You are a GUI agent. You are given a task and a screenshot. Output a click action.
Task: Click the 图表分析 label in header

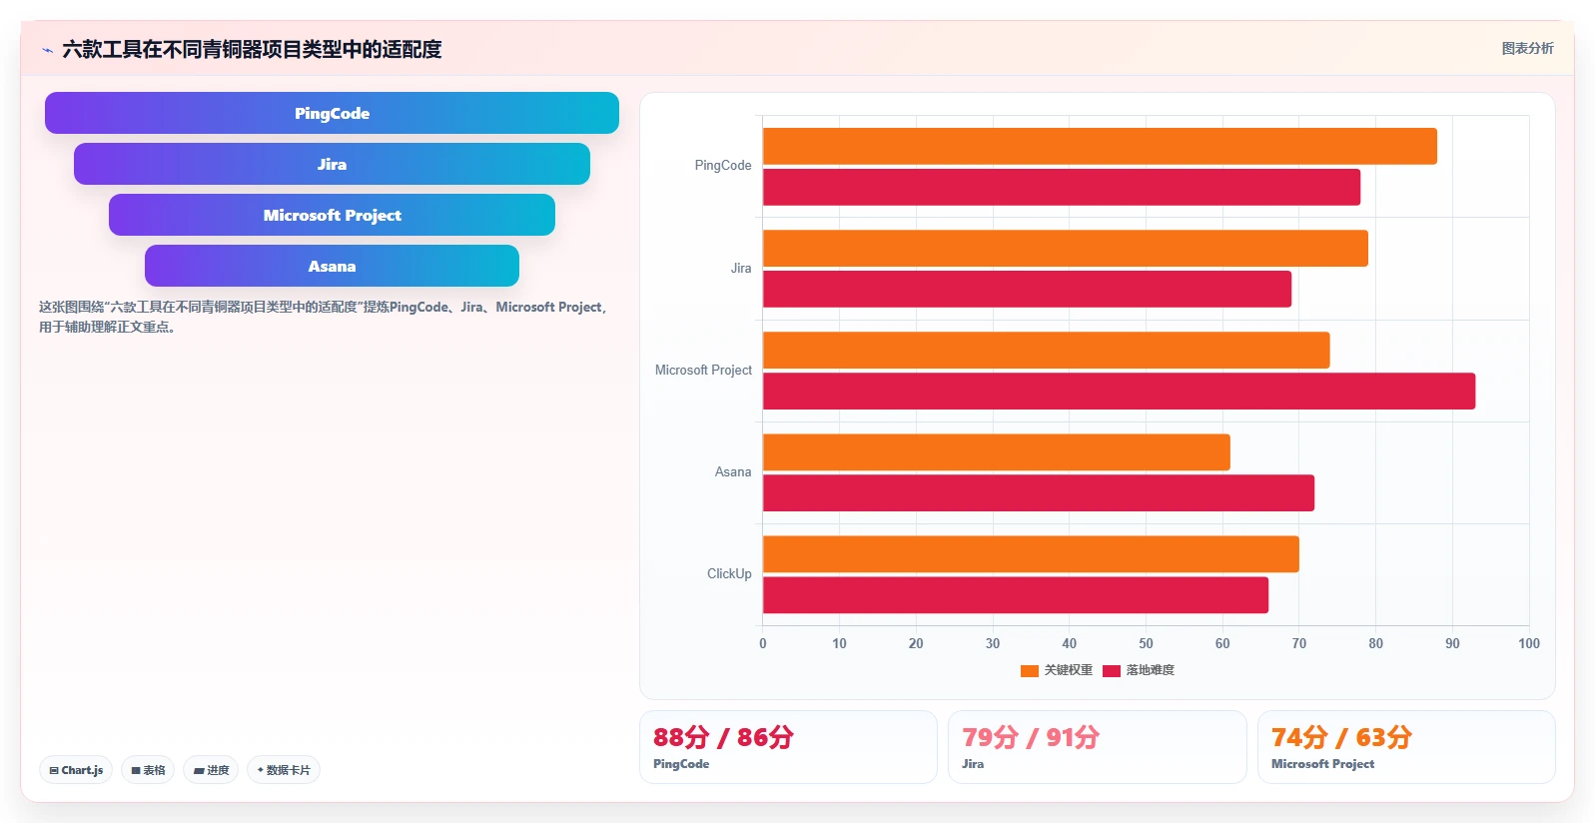click(1527, 48)
